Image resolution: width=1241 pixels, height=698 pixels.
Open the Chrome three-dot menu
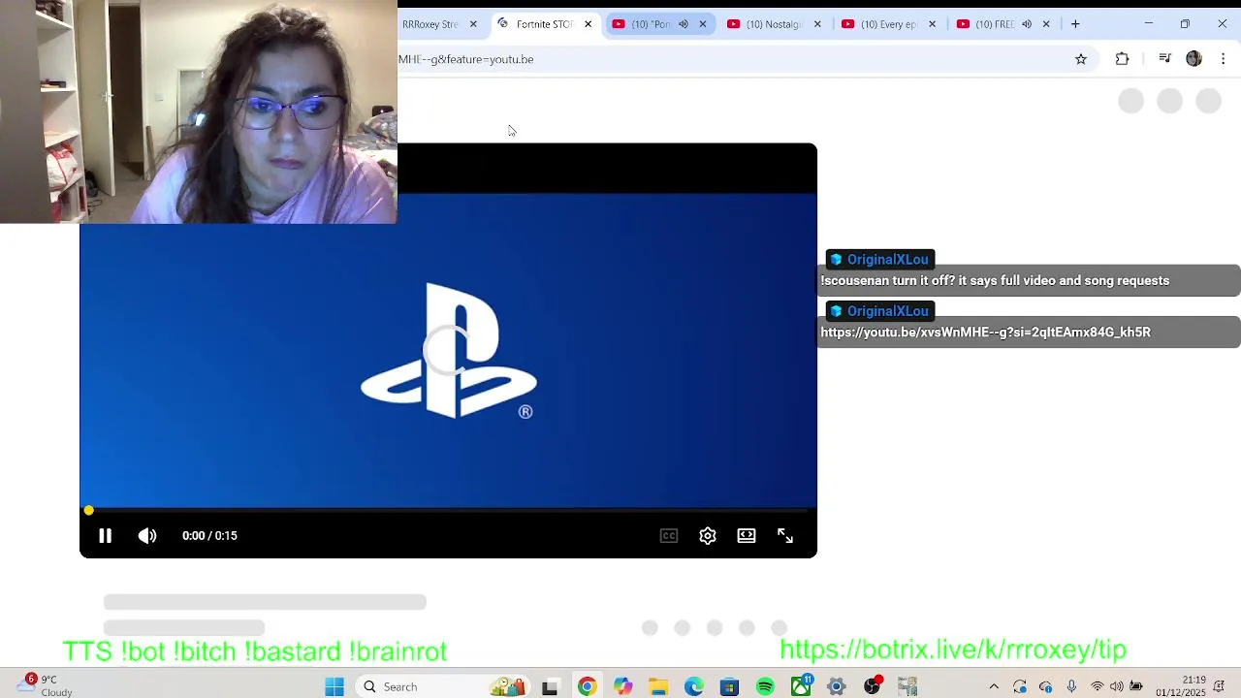1223,59
